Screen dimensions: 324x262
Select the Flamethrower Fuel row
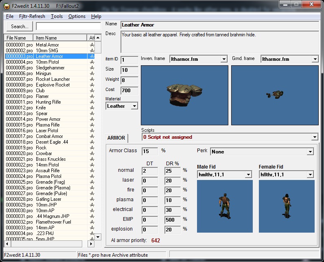coord(50,222)
